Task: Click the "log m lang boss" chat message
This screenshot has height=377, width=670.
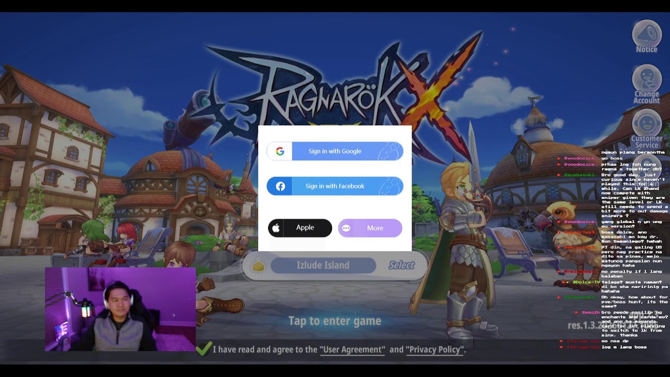Action: [x=624, y=347]
